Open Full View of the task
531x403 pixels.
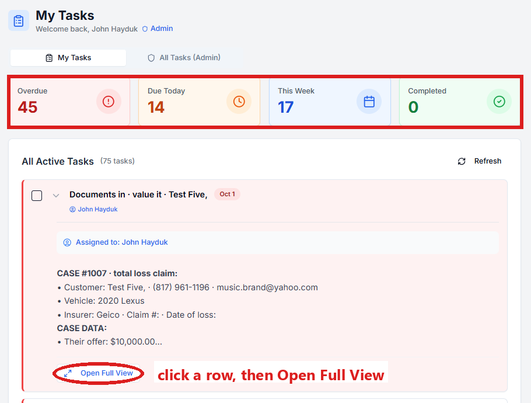(98, 373)
